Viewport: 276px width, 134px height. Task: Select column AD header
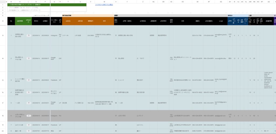(x=182, y=2)
